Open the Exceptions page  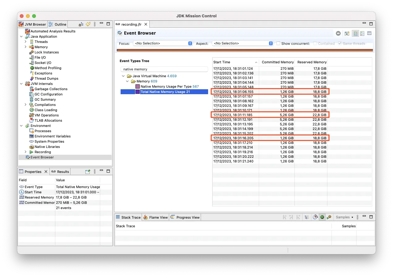coord(43,73)
